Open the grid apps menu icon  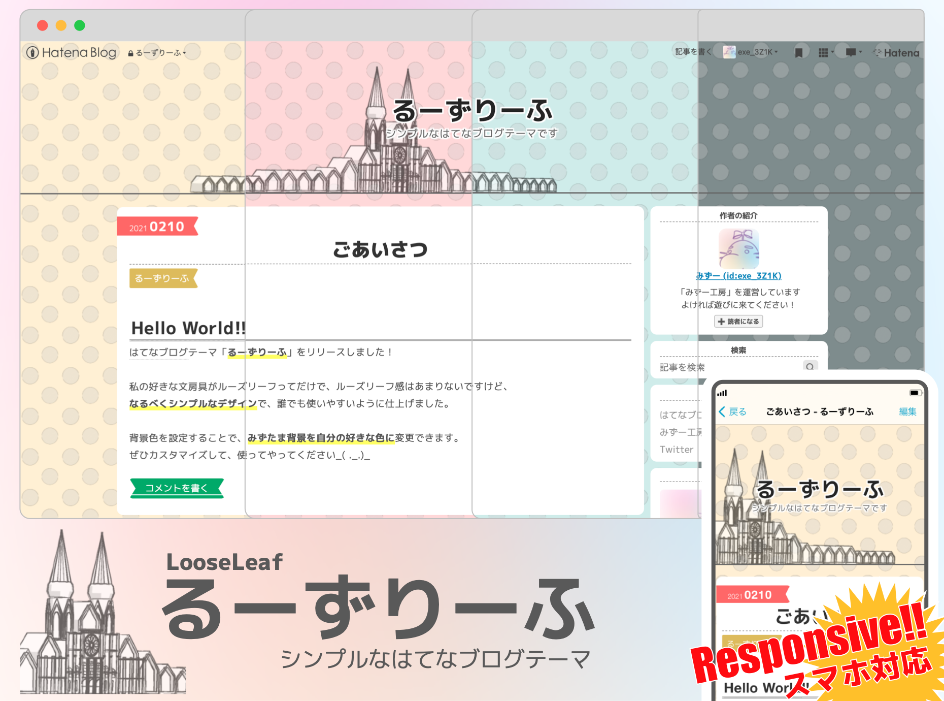pos(826,52)
